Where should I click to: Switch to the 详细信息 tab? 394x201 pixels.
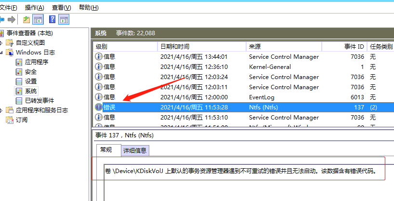click(135, 150)
